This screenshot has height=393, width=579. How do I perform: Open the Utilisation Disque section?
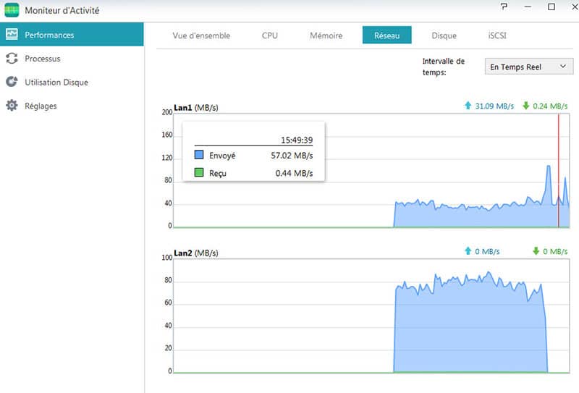(72, 82)
